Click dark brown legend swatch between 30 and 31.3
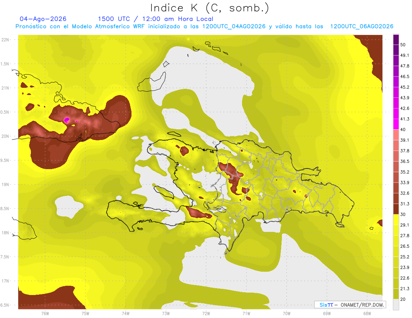 396,209
